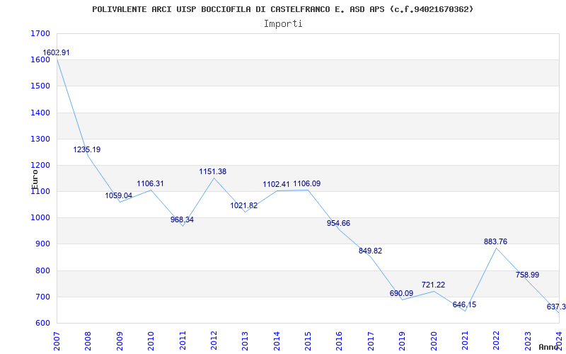Select the 2017 x-axis year label
Viewport: 566px width, 354px height.
tap(371, 341)
